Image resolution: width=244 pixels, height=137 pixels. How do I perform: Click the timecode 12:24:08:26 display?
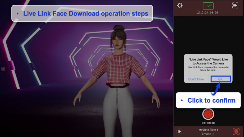209,12
